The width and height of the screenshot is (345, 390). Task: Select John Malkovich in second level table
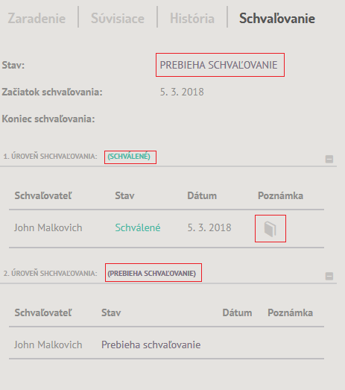click(48, 345)
